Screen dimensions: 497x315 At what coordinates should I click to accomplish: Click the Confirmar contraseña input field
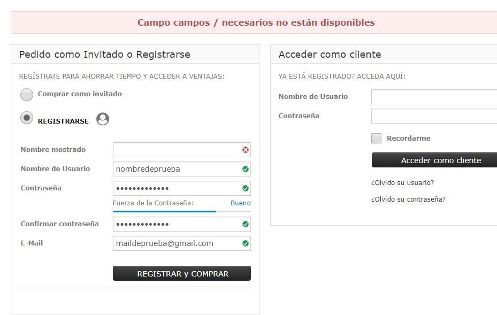click(x=181, y=224)
